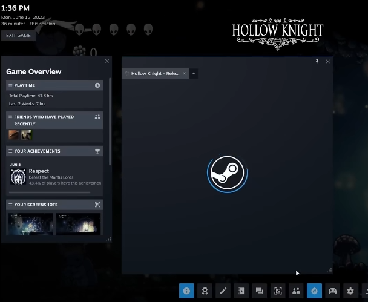Screen dimensions: 368x302
Task: Click the Hollow Knight logo
Action: (278, 34)
